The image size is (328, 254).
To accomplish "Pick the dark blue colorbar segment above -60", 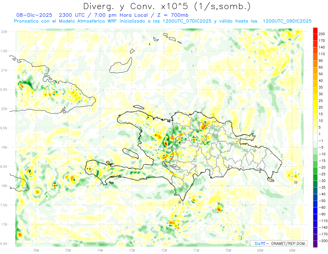I will [315, 204].
